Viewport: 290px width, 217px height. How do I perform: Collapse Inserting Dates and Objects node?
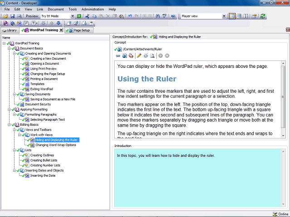click(x=14, y=170)
